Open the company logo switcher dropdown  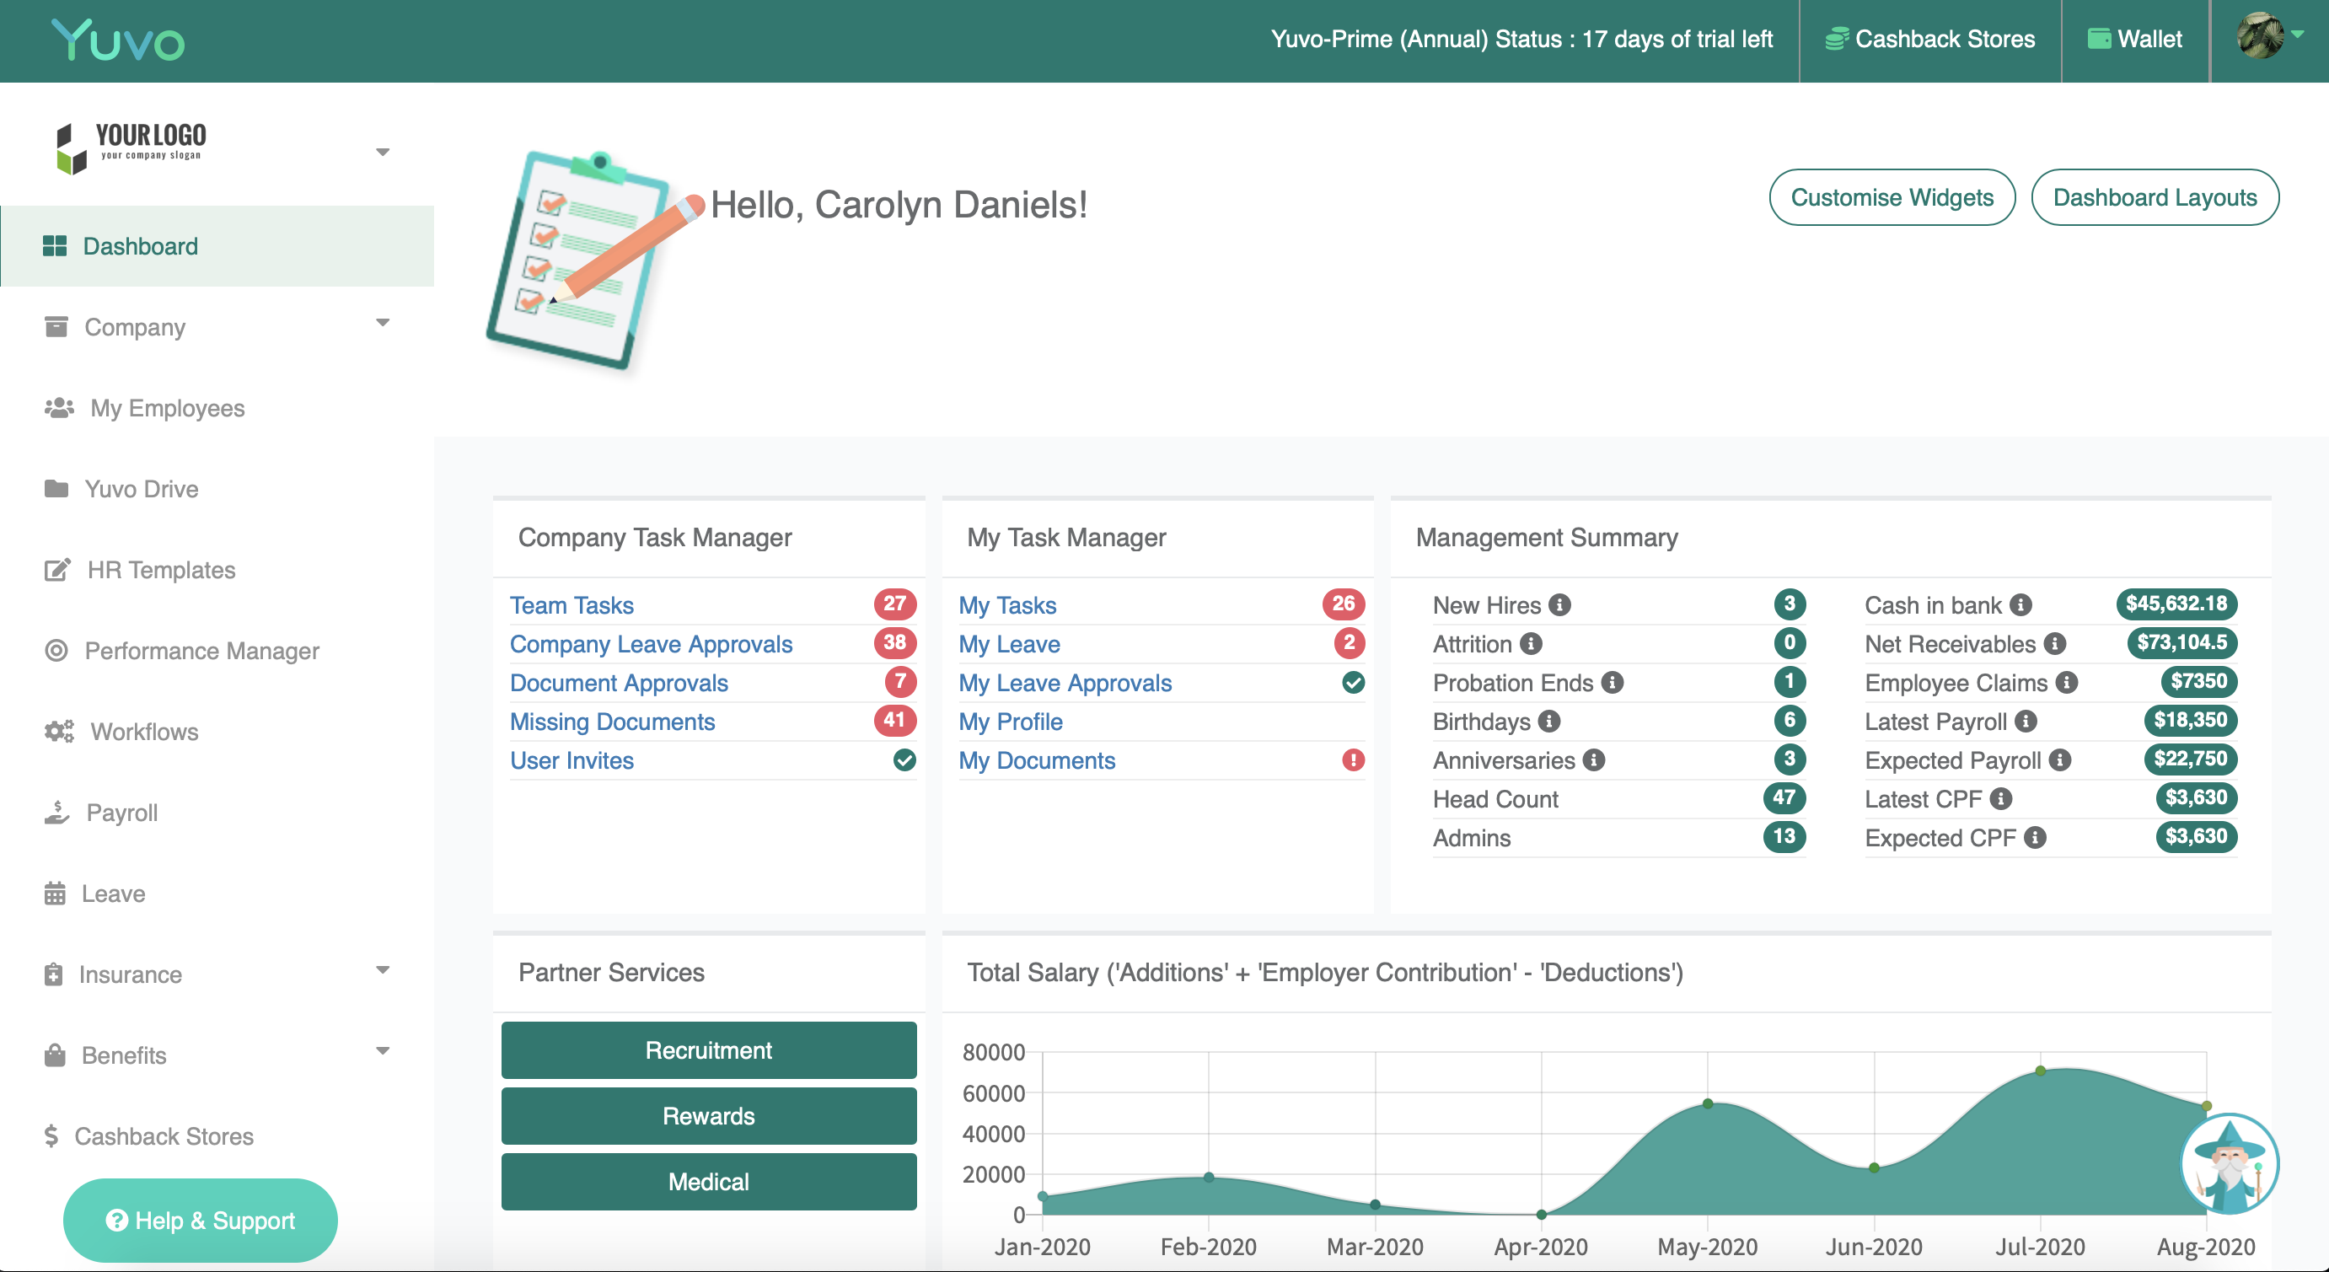tap(383, 152)
